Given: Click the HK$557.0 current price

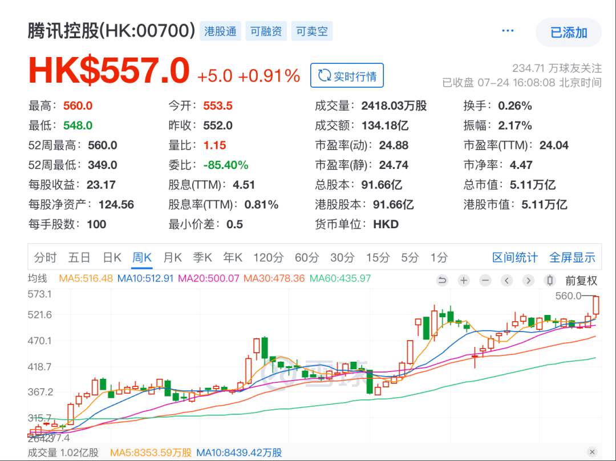Looking at the screenshot, I should [109, 71].
